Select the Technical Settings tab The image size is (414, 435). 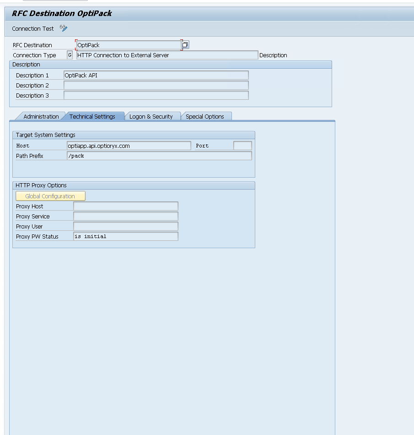pyautogui.click(x=92, y=116)
